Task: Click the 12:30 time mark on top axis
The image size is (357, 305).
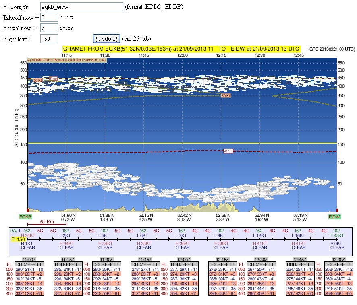Action: pyautogui.click(x=260, y=55)
